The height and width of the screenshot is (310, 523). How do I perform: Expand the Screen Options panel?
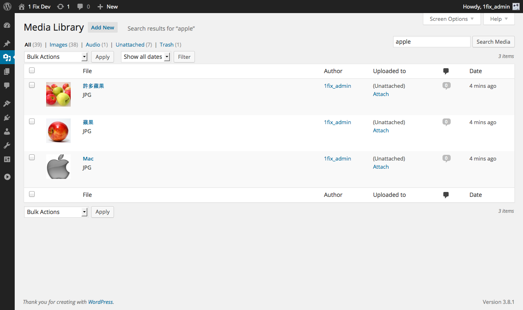(x=451, y=19)
